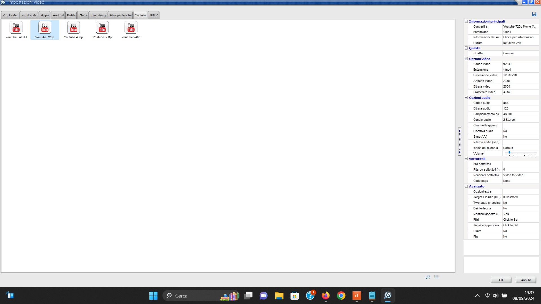This screenshot has height=304, width=541.
Task: Switch to thumbnail grid view icon
Action: click(x=428, y=277)
